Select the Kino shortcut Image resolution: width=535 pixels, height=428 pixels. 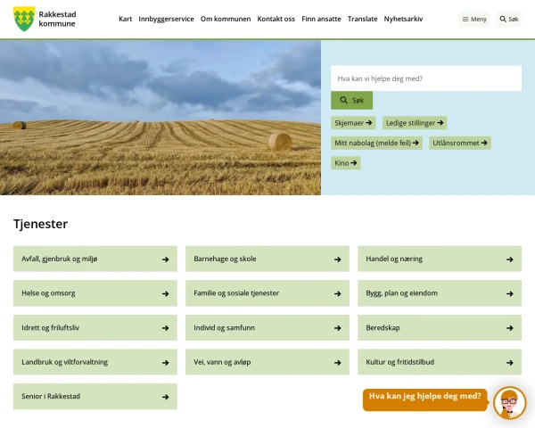(x=346, y=163)
